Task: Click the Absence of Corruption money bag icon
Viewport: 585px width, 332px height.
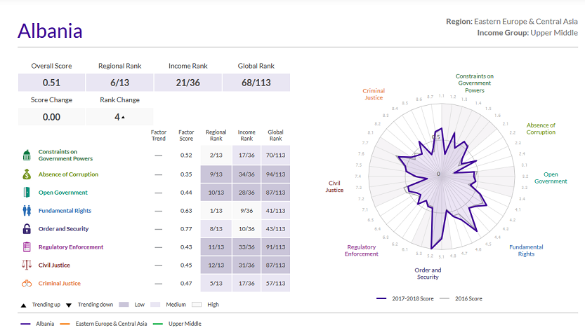Action: [x=27, y=174]
